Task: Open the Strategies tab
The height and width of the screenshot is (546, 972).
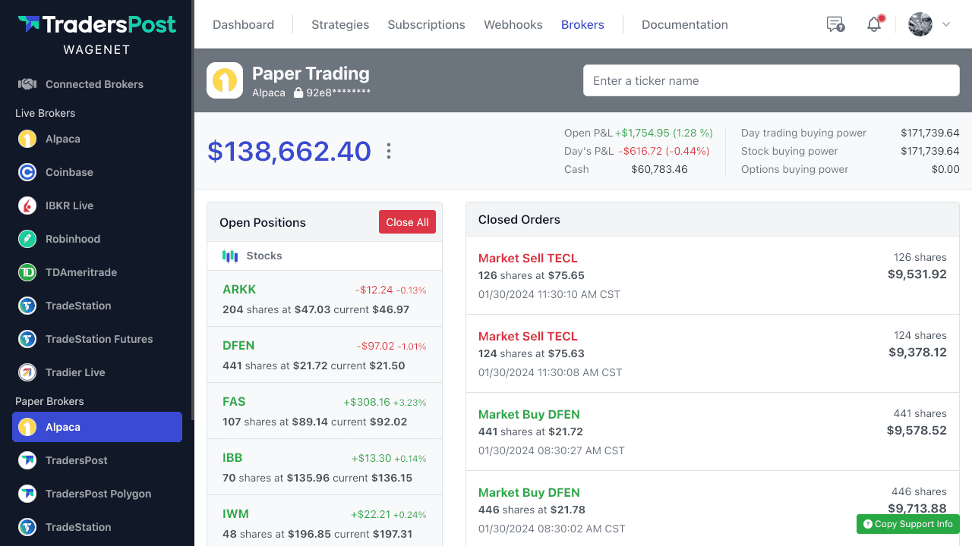Action: tap(340, 24)
